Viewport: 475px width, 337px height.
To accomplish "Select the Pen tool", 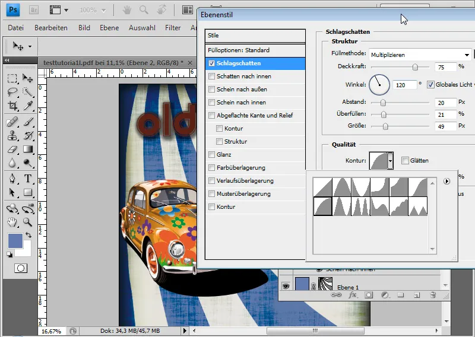I will click(12, 179).
